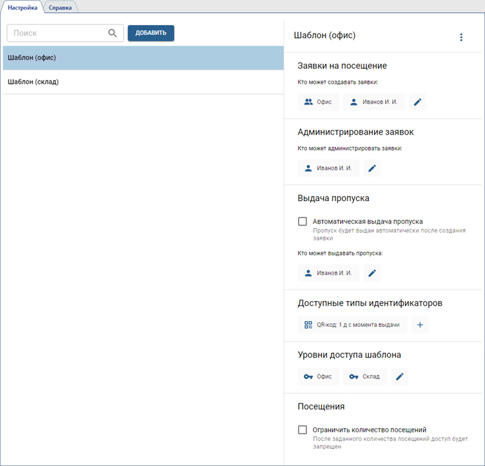Screen dimensions: 485x466
Task: Toggle Ограничить количество посещений checkbox
Action: [x=302, y=430]
